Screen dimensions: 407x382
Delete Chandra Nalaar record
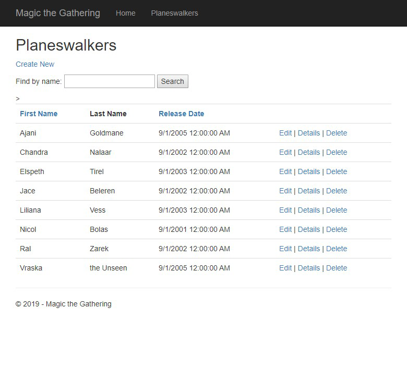pyautogui.click(x=337, y=152)
